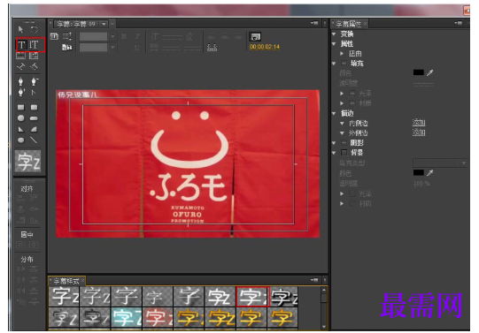Open the 字幕属性 panel menu
479x333 pixels.
point(458,23)
